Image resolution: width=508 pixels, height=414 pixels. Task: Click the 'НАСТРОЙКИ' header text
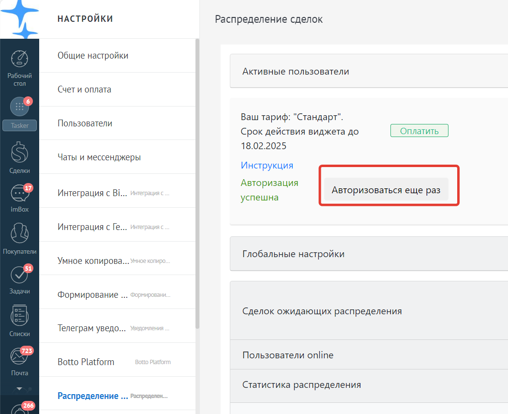(85, 19)
